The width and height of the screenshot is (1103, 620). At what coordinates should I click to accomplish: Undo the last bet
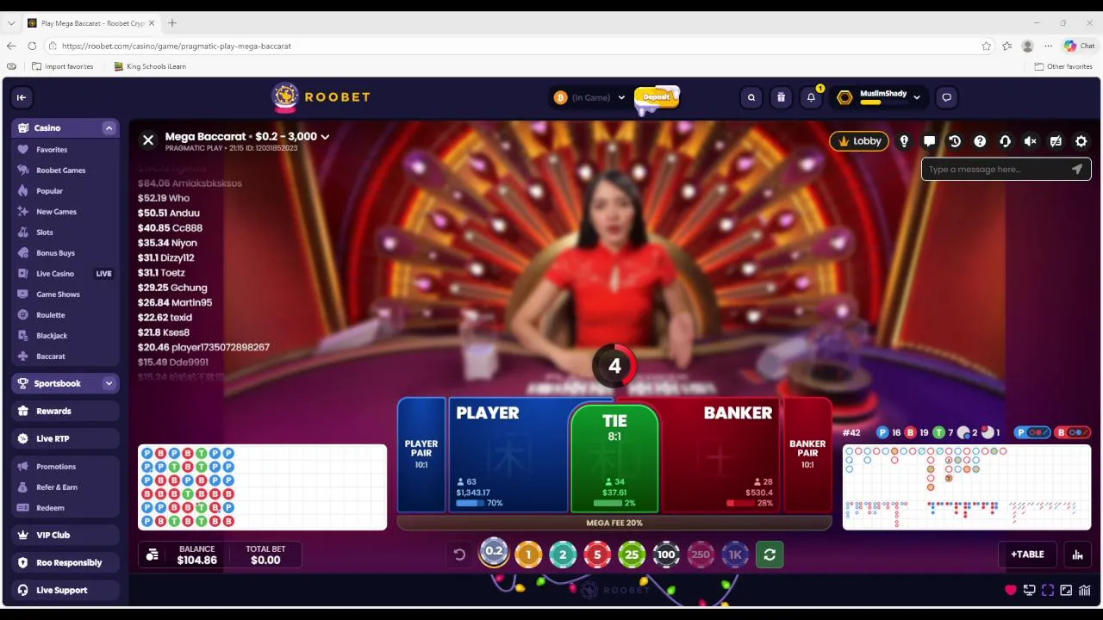tap(459, 555)
